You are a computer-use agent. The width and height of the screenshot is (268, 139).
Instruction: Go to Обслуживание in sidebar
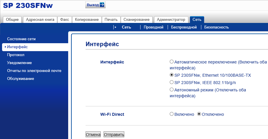[x=20, y=78]
